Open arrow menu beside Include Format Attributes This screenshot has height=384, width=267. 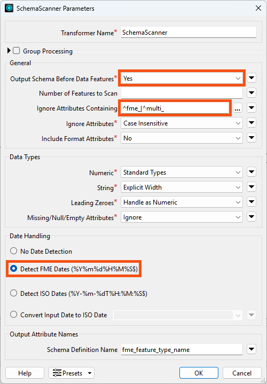[x=252, y=138]
